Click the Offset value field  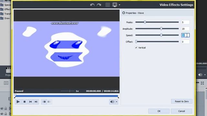click(185, 42)
